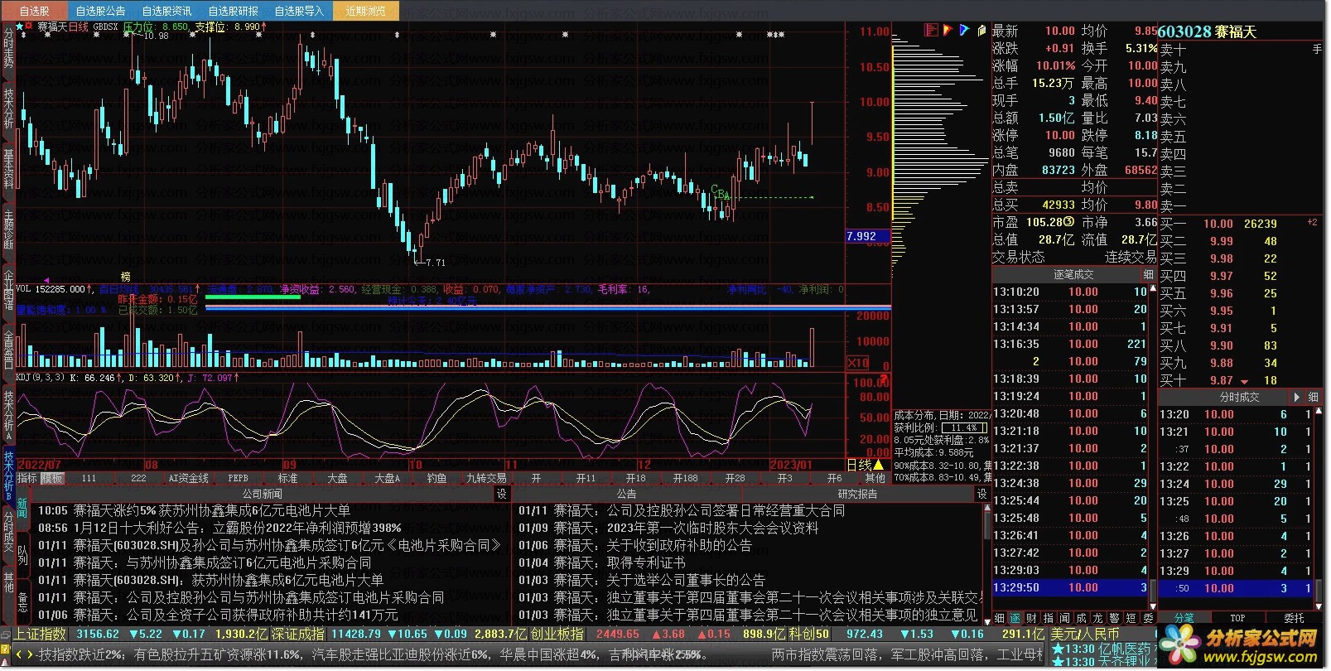Click the 7.992 price axis marker
The width and height of the screenshot is (1331, 671).
point(866,236)
